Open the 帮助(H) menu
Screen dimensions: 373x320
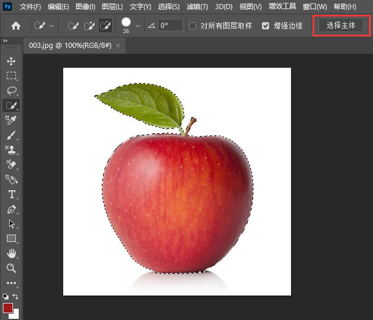coord(345,7)
